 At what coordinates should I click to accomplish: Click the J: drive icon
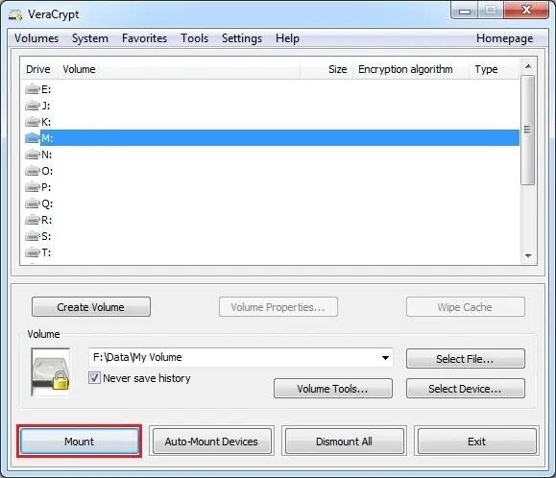click(33, 106)
